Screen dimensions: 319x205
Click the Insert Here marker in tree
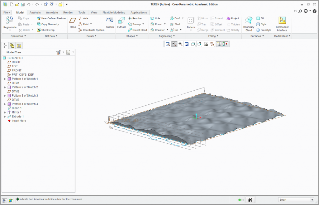point(17,121)
